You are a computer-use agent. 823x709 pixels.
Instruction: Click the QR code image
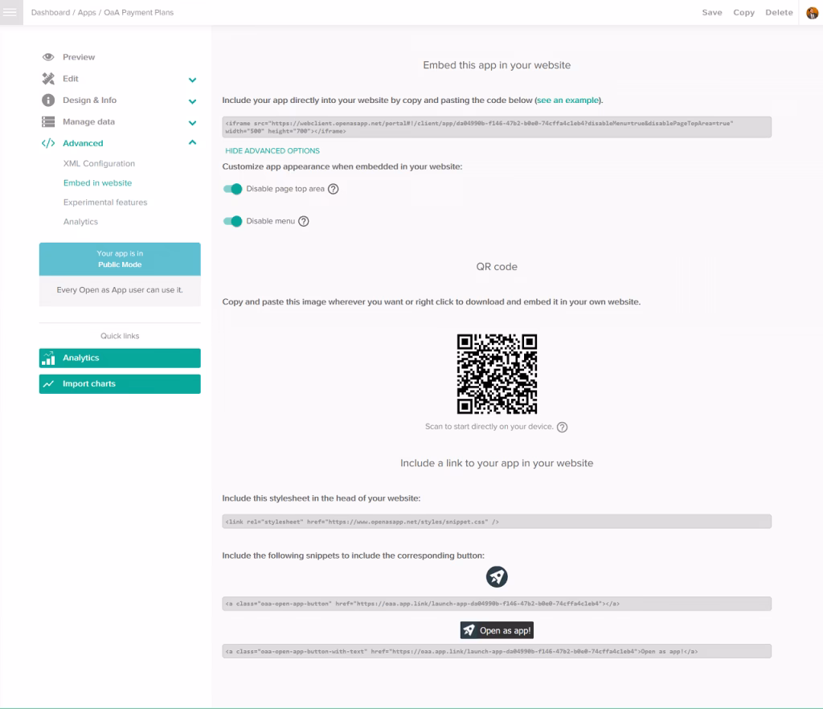pyautogui.click(x=497, y=374)
